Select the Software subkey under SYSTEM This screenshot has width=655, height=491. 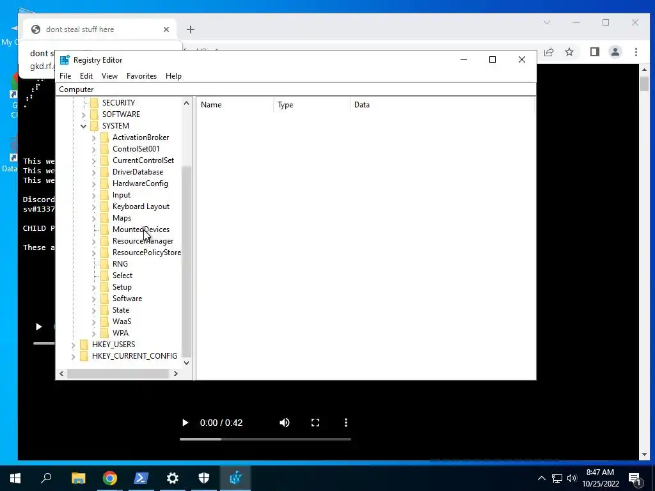click(127, 299)
